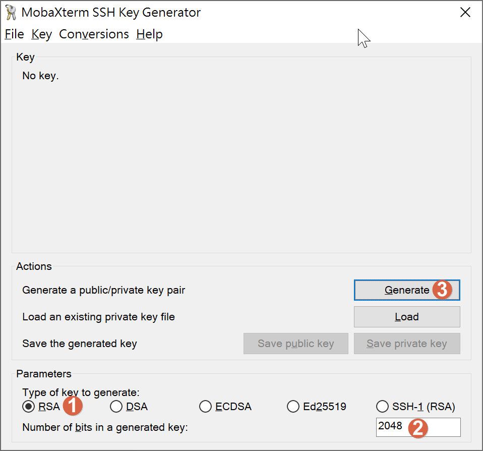The height and width of the screenshot is (451, 483).
Task: Click the Save public key button
Action: pyautogui.click(x=296, y=344)
